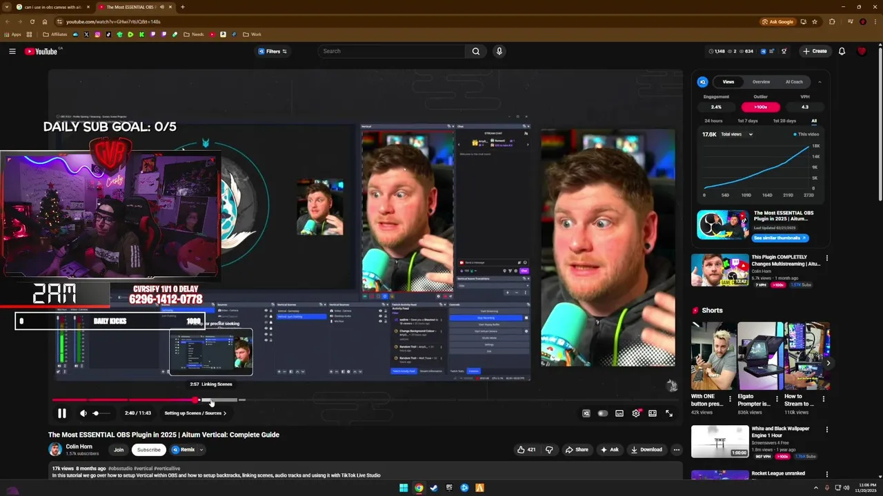Select the Views tab in vidIQ panel
Viewport: 883px width, 496px height.
point(728,82)
